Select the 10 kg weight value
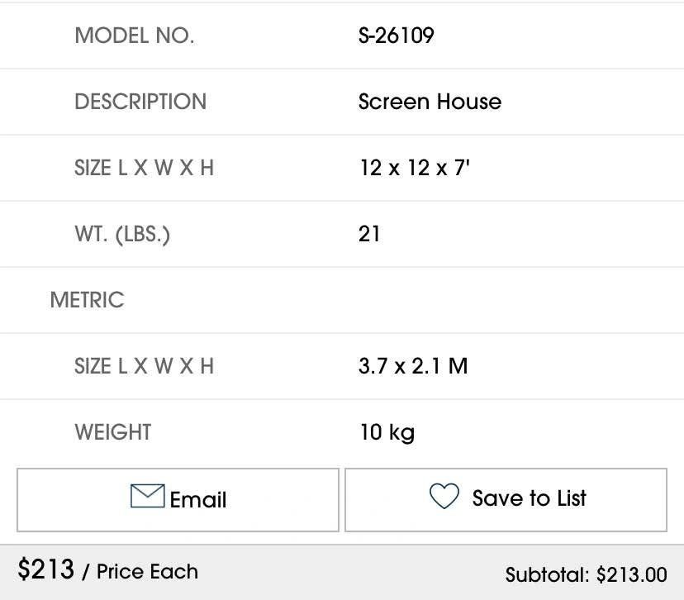Viewport: 684px width, 600px height. pos(387,432)
